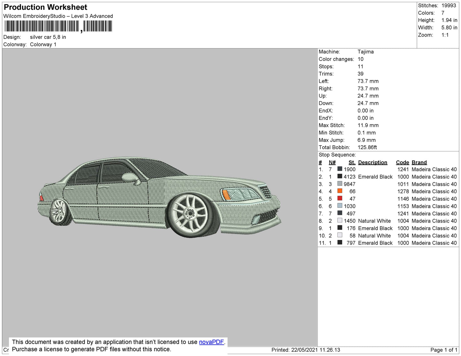Click the Max Jump value '6.9 mm'
This screenshot has width=461, height=356.
click(367, 140)
